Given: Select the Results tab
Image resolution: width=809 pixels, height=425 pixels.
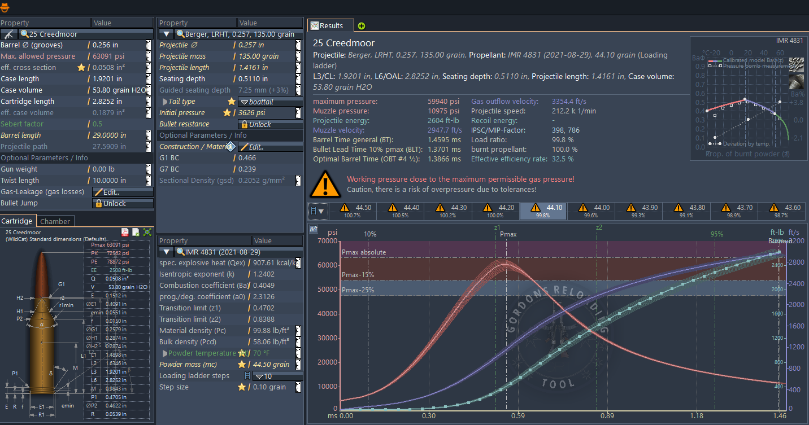Looking at the screenshot, I should [331, 25].
